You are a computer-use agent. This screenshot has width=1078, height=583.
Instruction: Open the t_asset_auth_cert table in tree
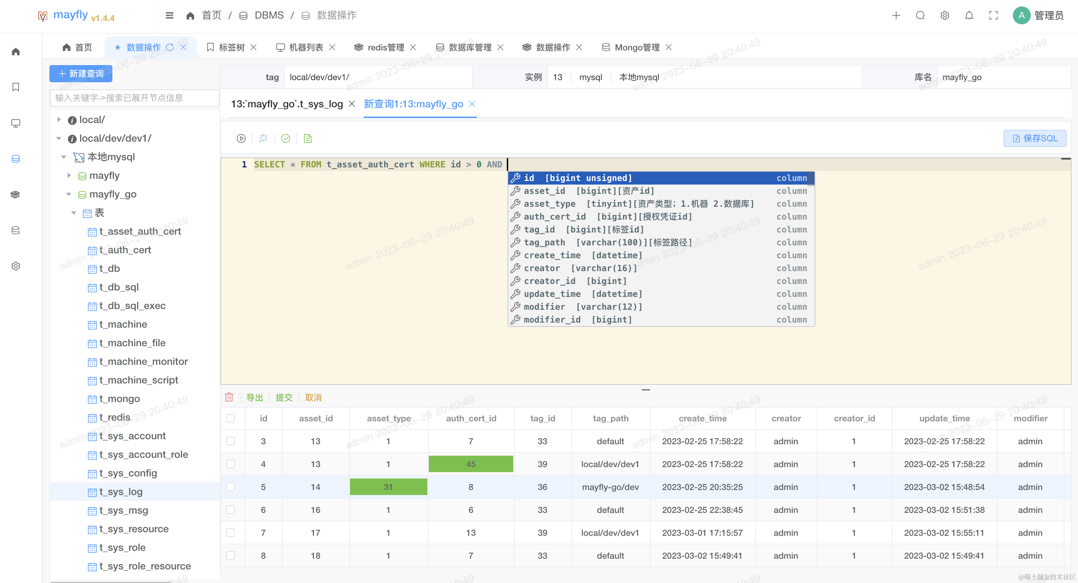pos(140,231)
